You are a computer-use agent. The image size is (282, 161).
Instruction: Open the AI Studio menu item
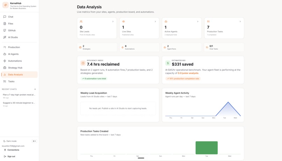(20, 37)
